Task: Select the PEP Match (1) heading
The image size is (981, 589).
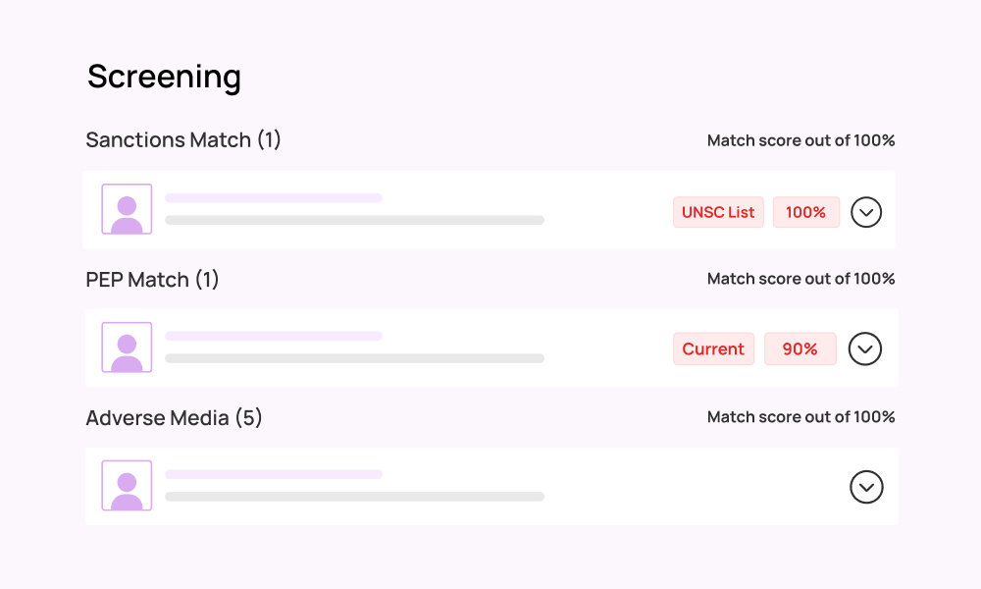Action: coord(152,279)
